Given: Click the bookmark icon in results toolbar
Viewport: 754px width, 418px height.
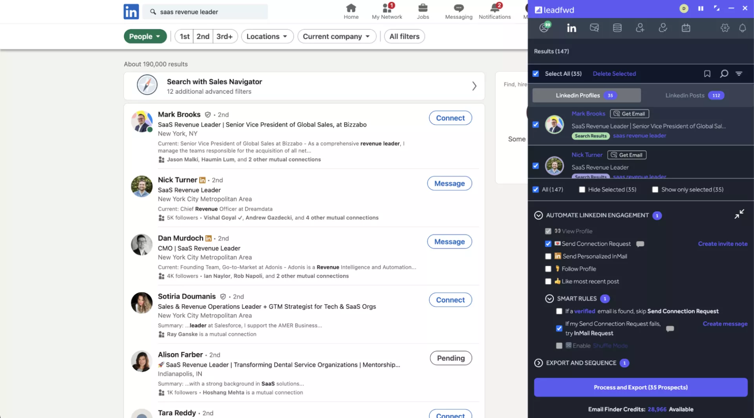Looking at the screenshot, I should click(707, 74).
